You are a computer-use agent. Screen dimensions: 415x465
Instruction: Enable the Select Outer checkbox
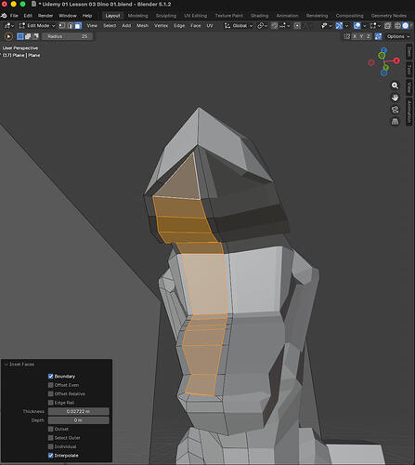click(51, 438)
